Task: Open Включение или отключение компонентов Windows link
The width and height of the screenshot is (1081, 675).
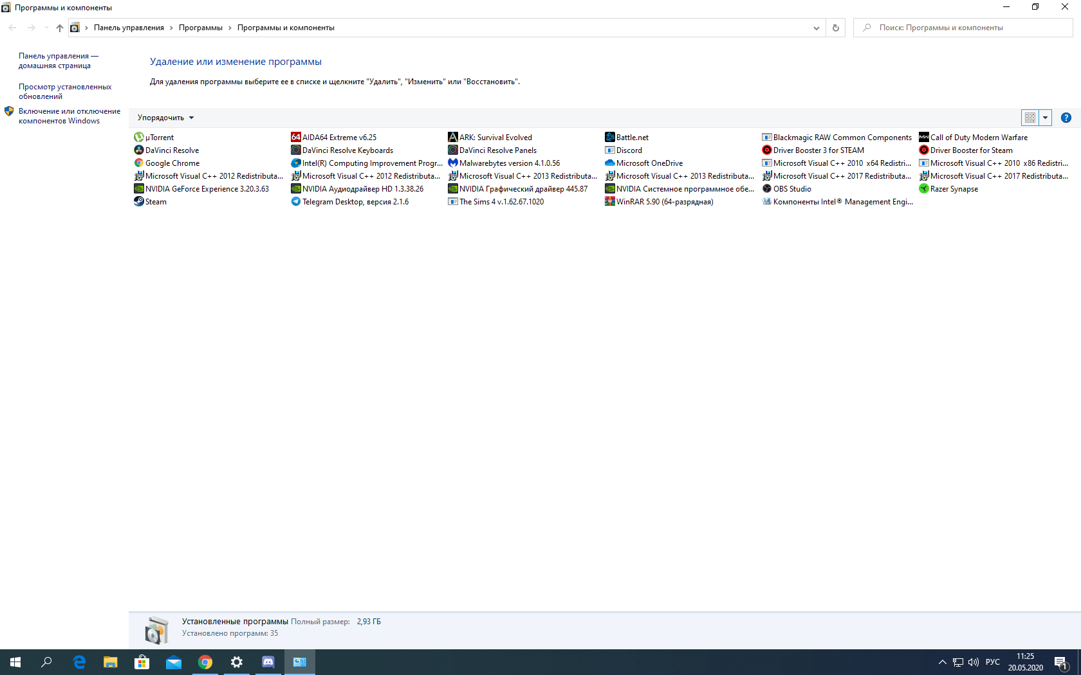Action: 69,116
